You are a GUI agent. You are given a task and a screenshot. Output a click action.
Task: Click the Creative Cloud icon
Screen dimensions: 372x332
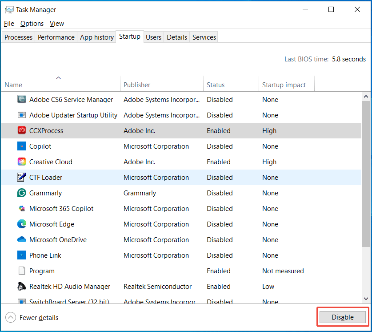point(22,162)
